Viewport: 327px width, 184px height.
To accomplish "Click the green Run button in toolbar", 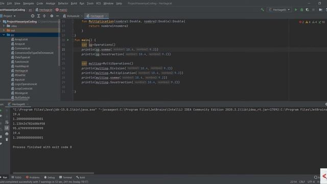I will click(296, 10).
